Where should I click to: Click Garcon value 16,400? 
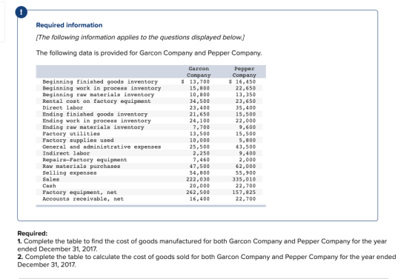click(199, 198)
